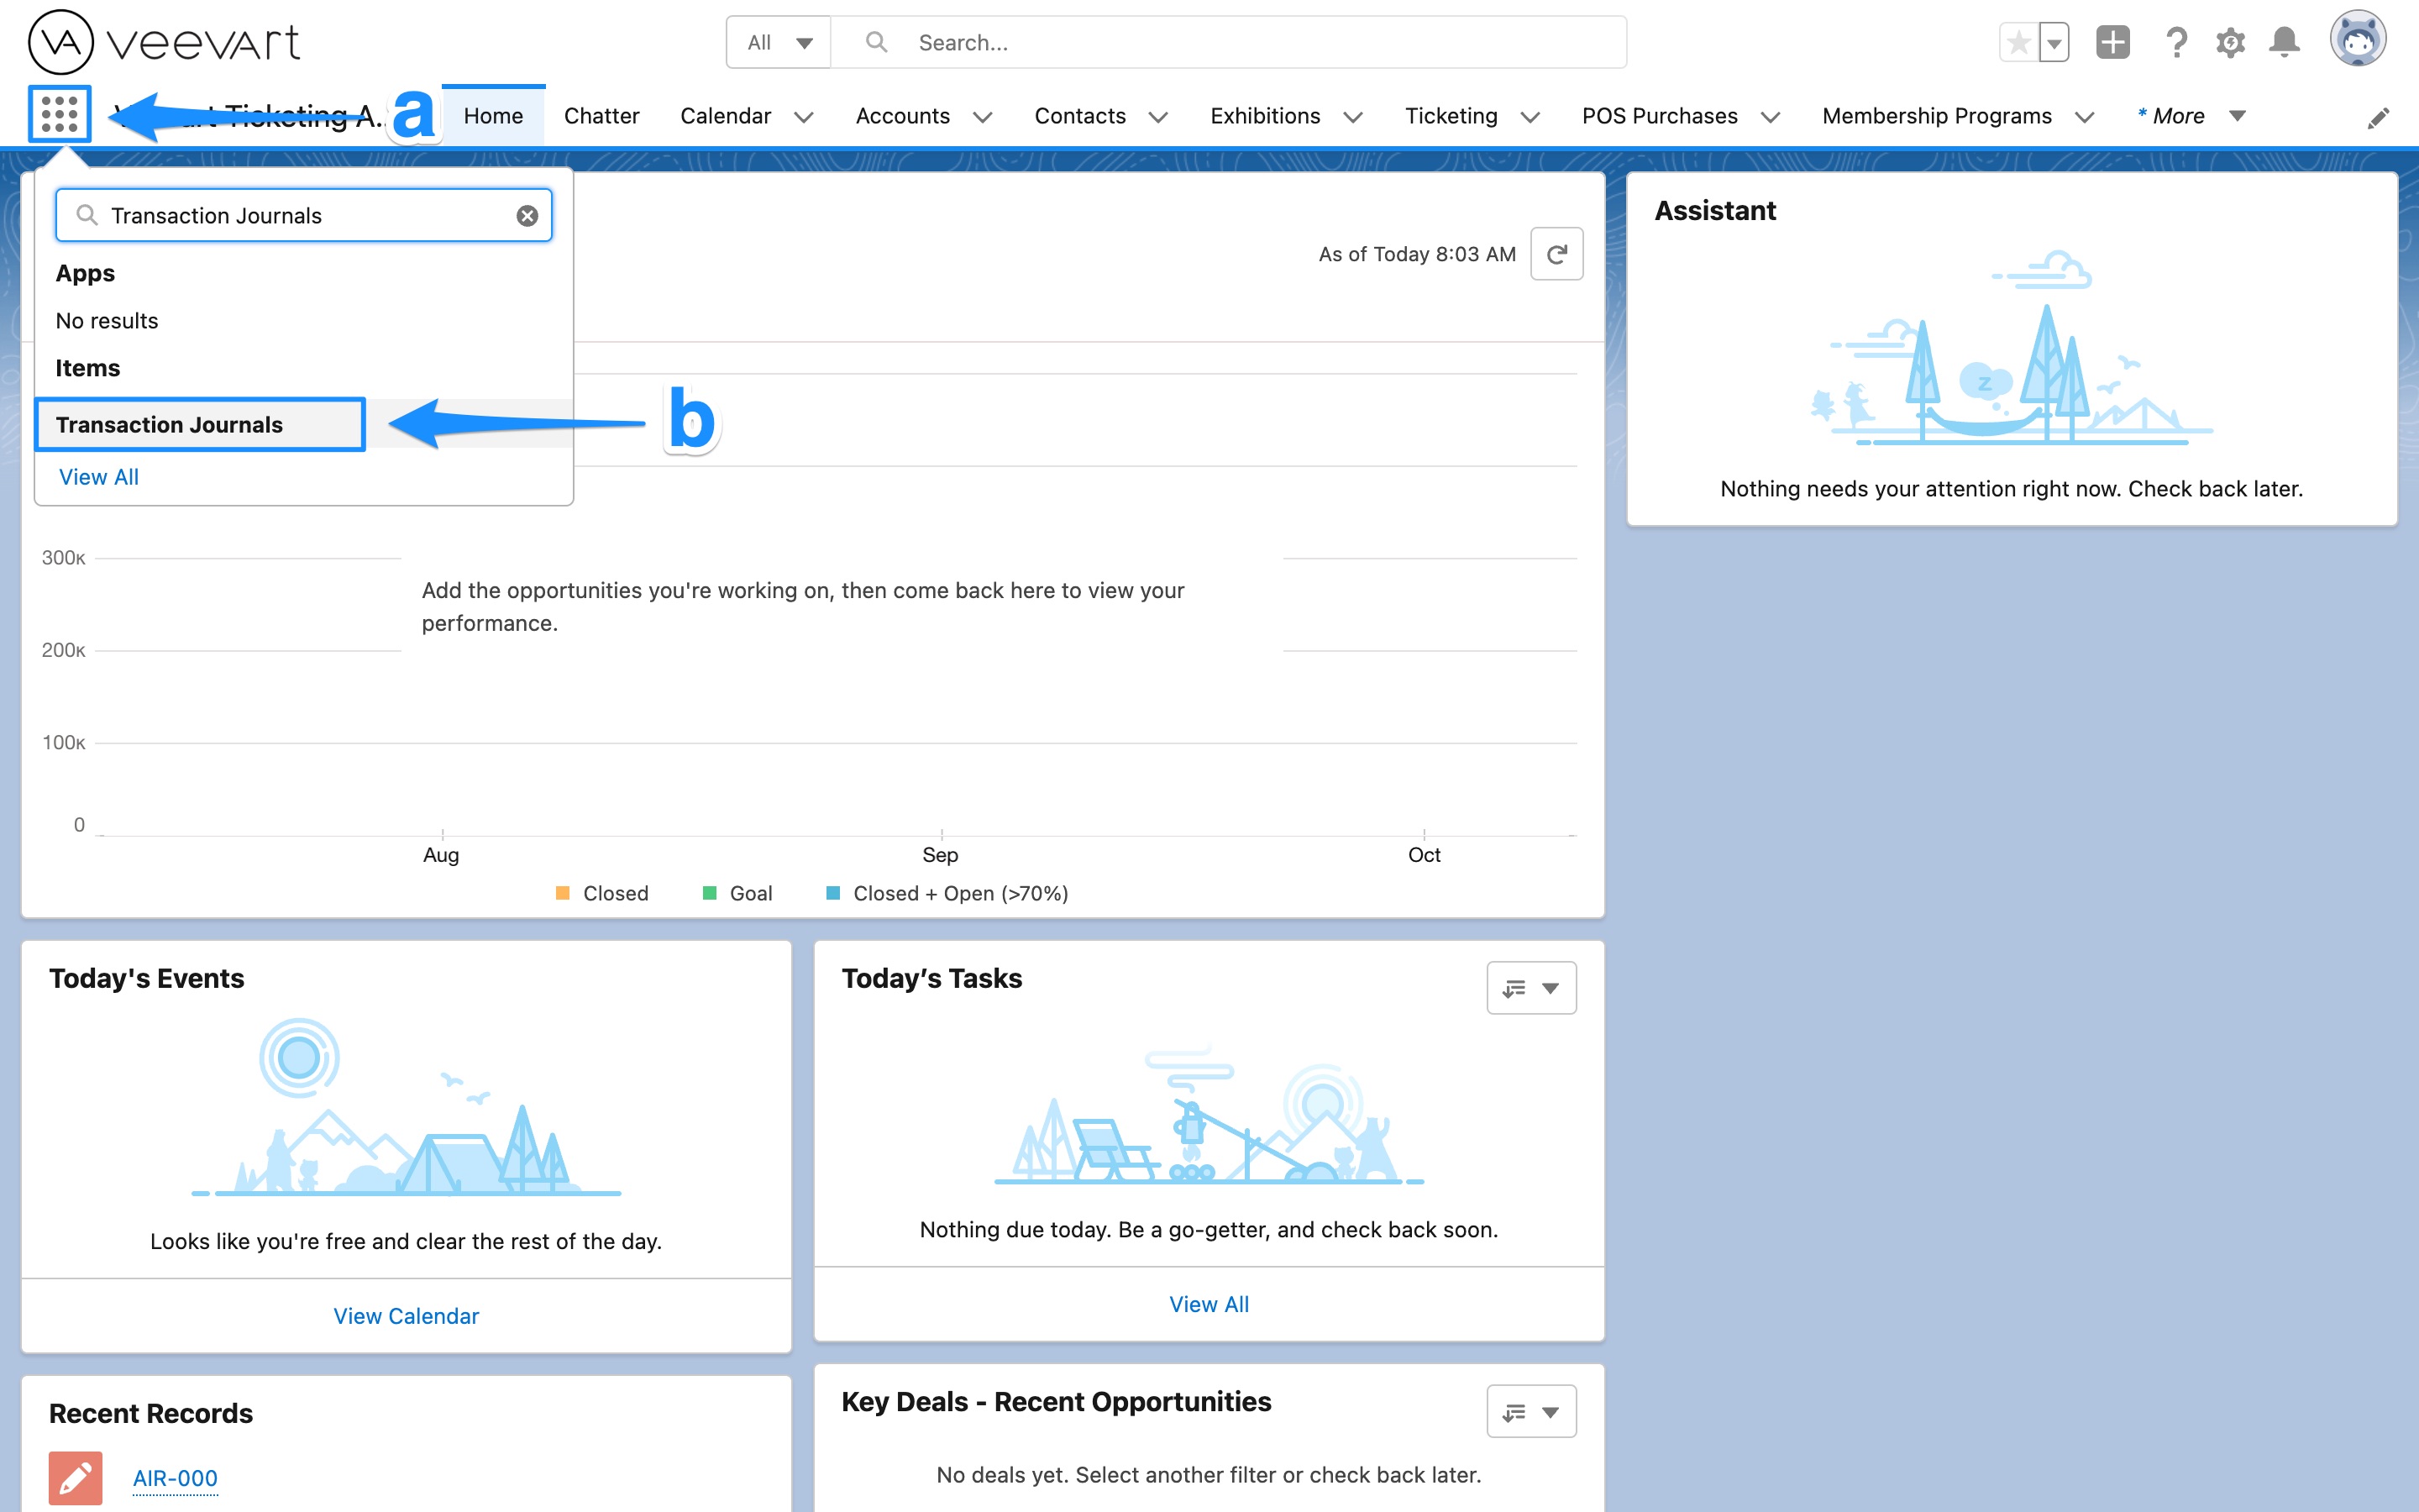
Task: Select Transaction Journals under Items
Action: tap(171, 424)
